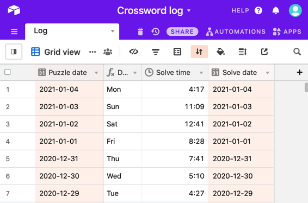Screen dimensions: 308x203
Task: Select solve time 4:17 cell
Action: pyautogui.click(x=175, y=90)
